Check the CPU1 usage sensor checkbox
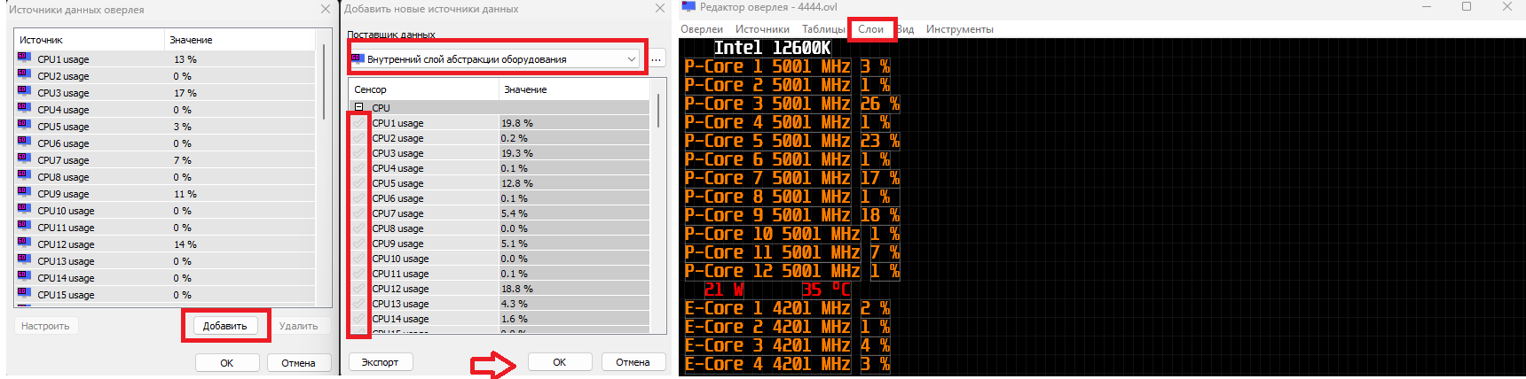 [359, 123]
